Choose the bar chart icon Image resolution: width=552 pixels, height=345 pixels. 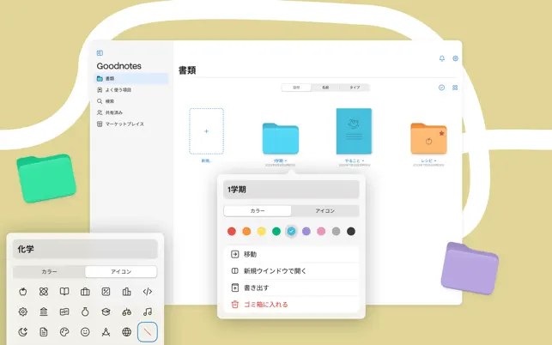(x=127, y=292)
